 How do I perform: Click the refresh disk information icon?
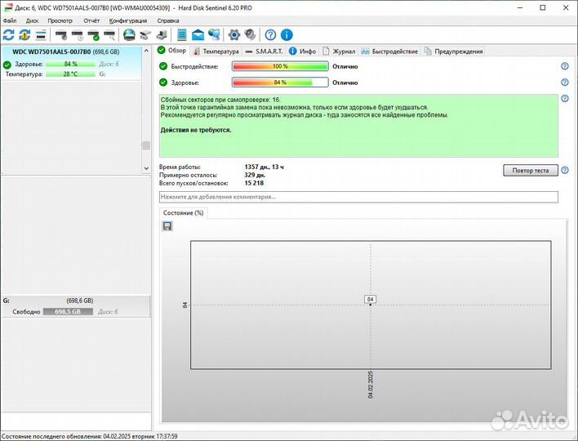[9, 34]
